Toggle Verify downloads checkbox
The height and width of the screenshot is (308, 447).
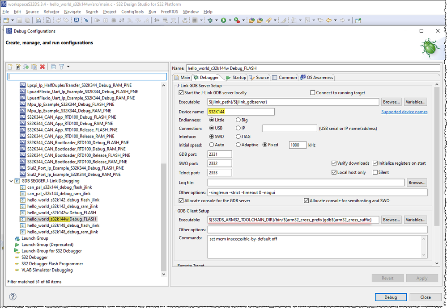(334, 163)
